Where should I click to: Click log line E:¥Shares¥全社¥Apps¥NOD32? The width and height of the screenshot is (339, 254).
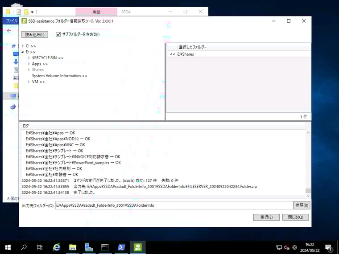58,139
